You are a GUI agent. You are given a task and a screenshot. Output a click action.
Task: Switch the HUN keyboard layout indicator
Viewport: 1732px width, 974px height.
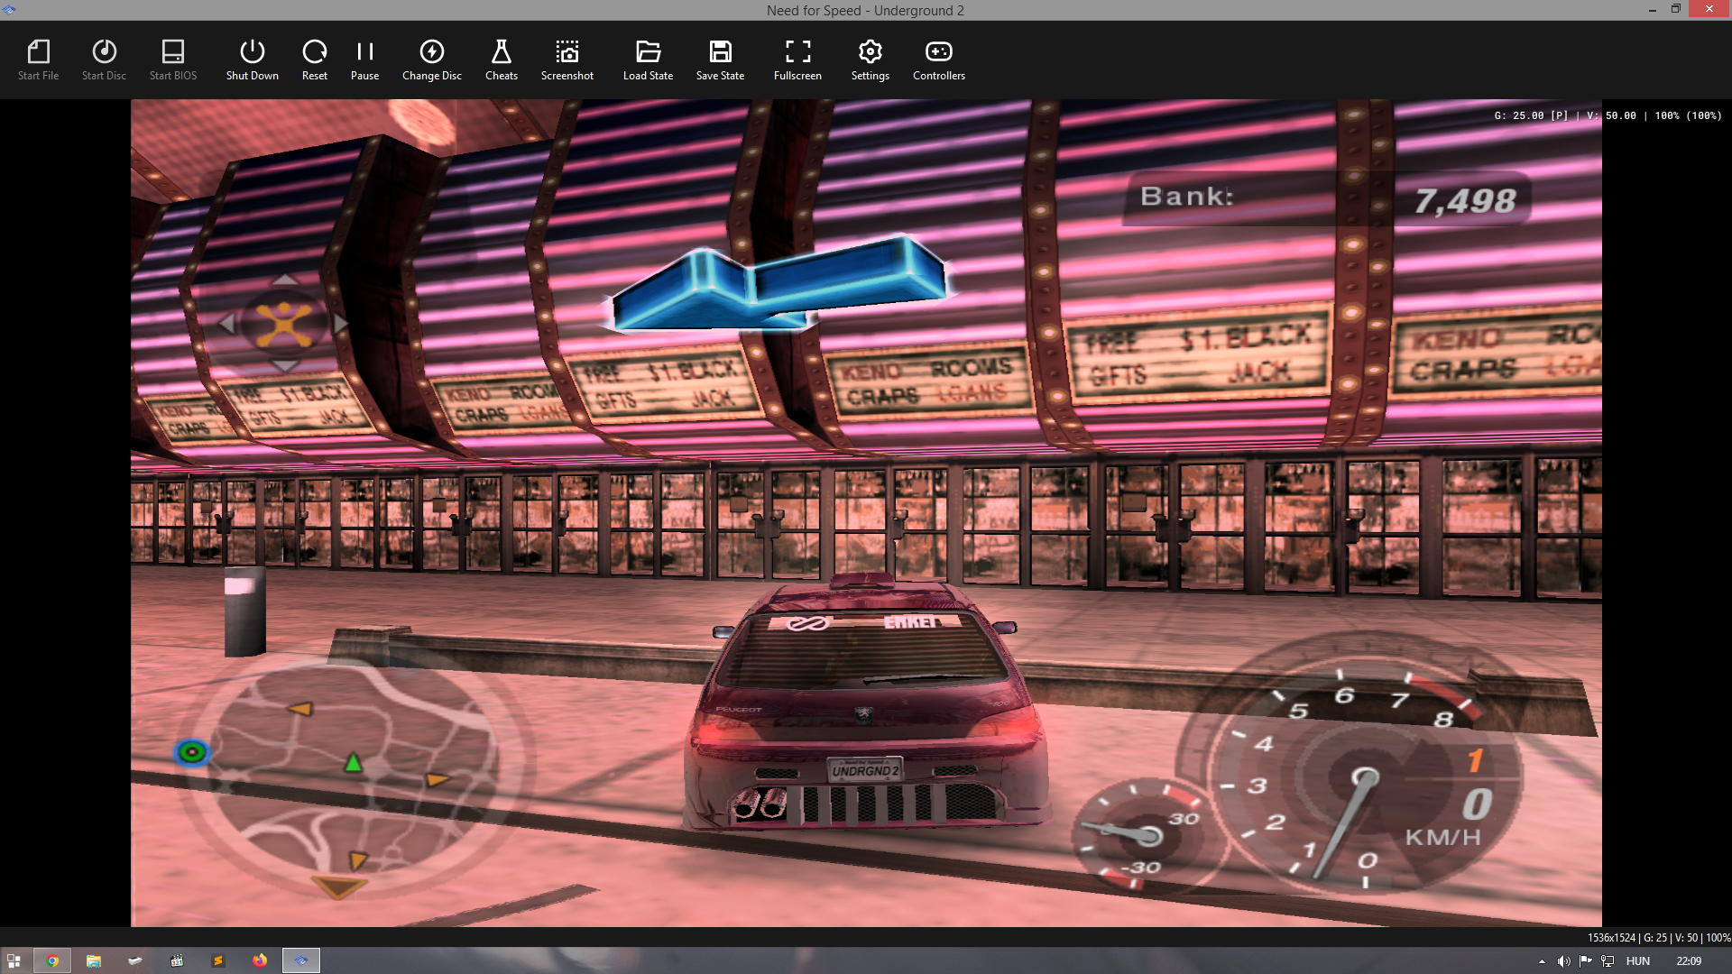click(1636, 960)
